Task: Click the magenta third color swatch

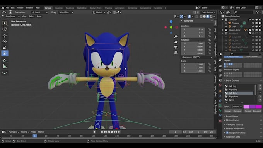Action: 259,107
